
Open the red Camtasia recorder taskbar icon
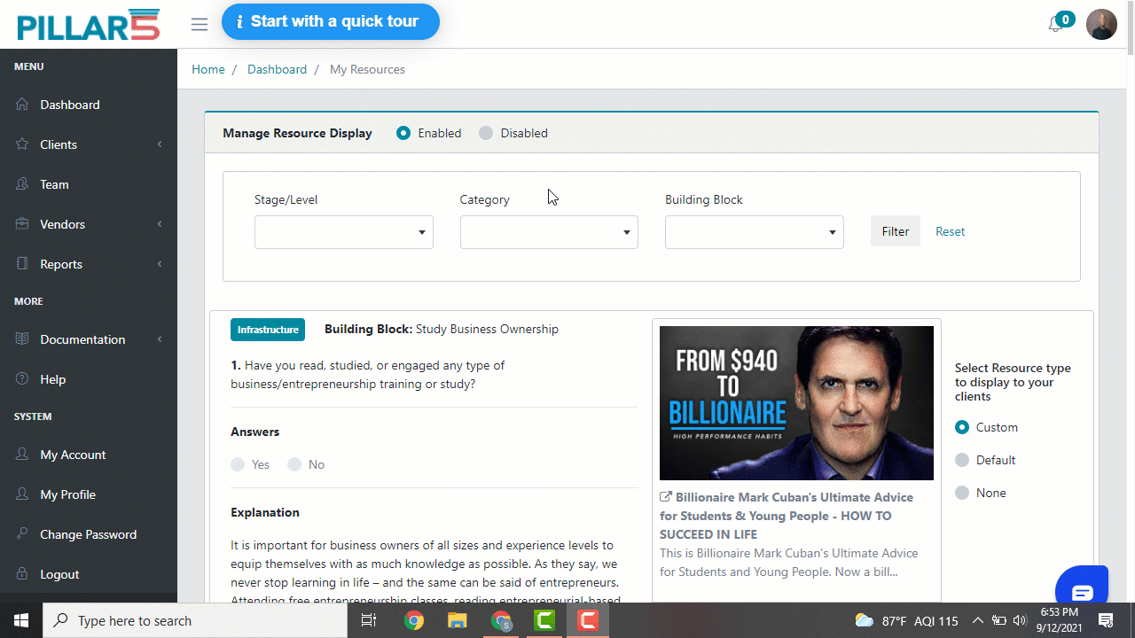[587, 620]
